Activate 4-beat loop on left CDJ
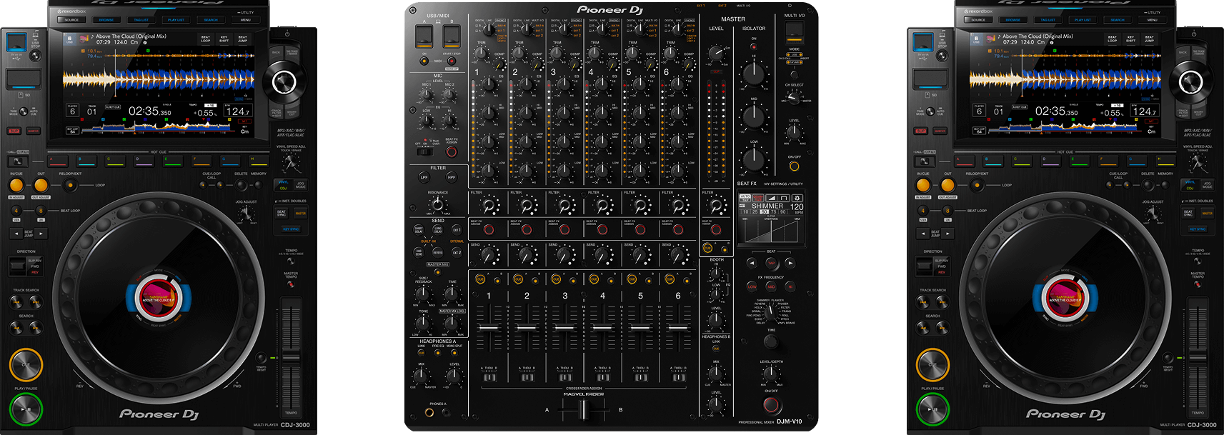The image size is (1224, 435). pyautogui.click(x=16, y=211)
